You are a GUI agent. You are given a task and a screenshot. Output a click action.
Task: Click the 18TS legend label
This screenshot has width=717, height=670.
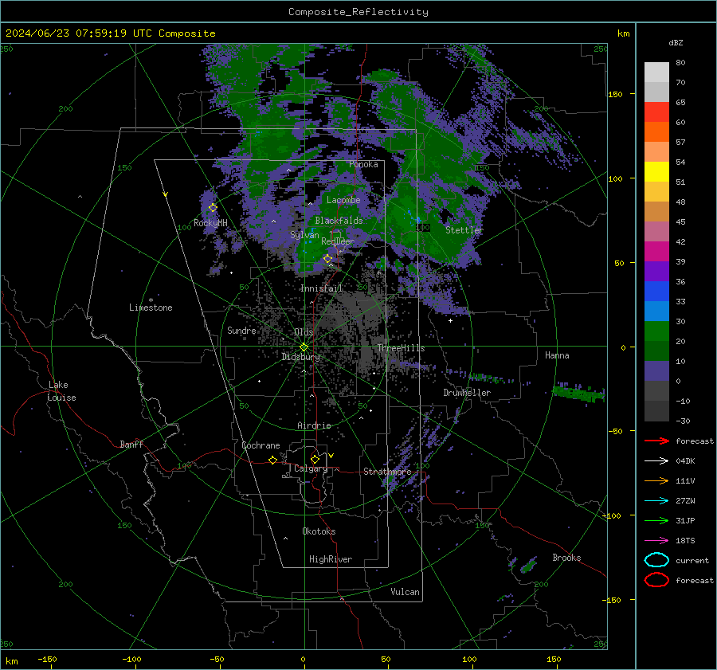pyautogui.click(x=685, y=540)
